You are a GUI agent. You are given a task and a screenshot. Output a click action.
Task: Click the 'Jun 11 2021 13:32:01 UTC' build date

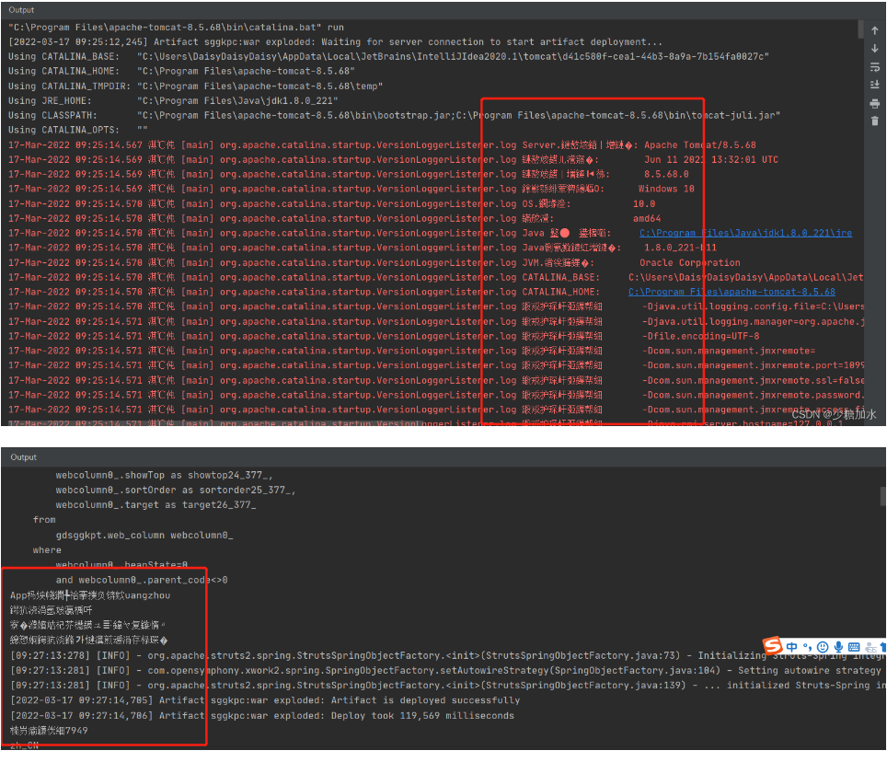(711, 159)
